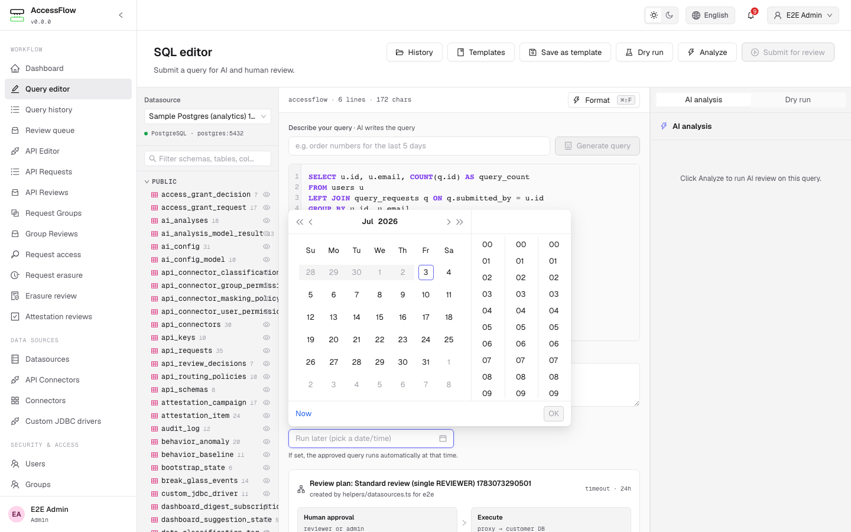Toggle visibility eye for audit_log
This screenshot has width=851, height=532.
click(267, 429)
